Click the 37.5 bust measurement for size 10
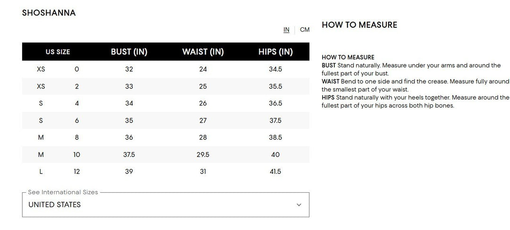The image size is (510, 230). point(129,155)
